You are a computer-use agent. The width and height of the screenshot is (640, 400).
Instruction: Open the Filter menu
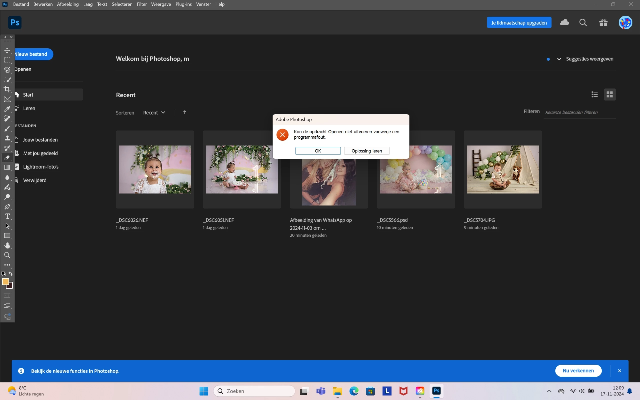click(x=141, y=4)
